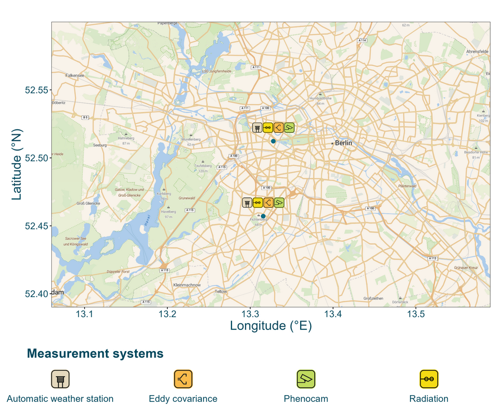
Task: Click the 52.45 latitude tick label
Action: 36,226
